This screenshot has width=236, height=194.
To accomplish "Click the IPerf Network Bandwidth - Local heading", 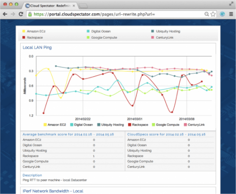I will pos(53,191).
